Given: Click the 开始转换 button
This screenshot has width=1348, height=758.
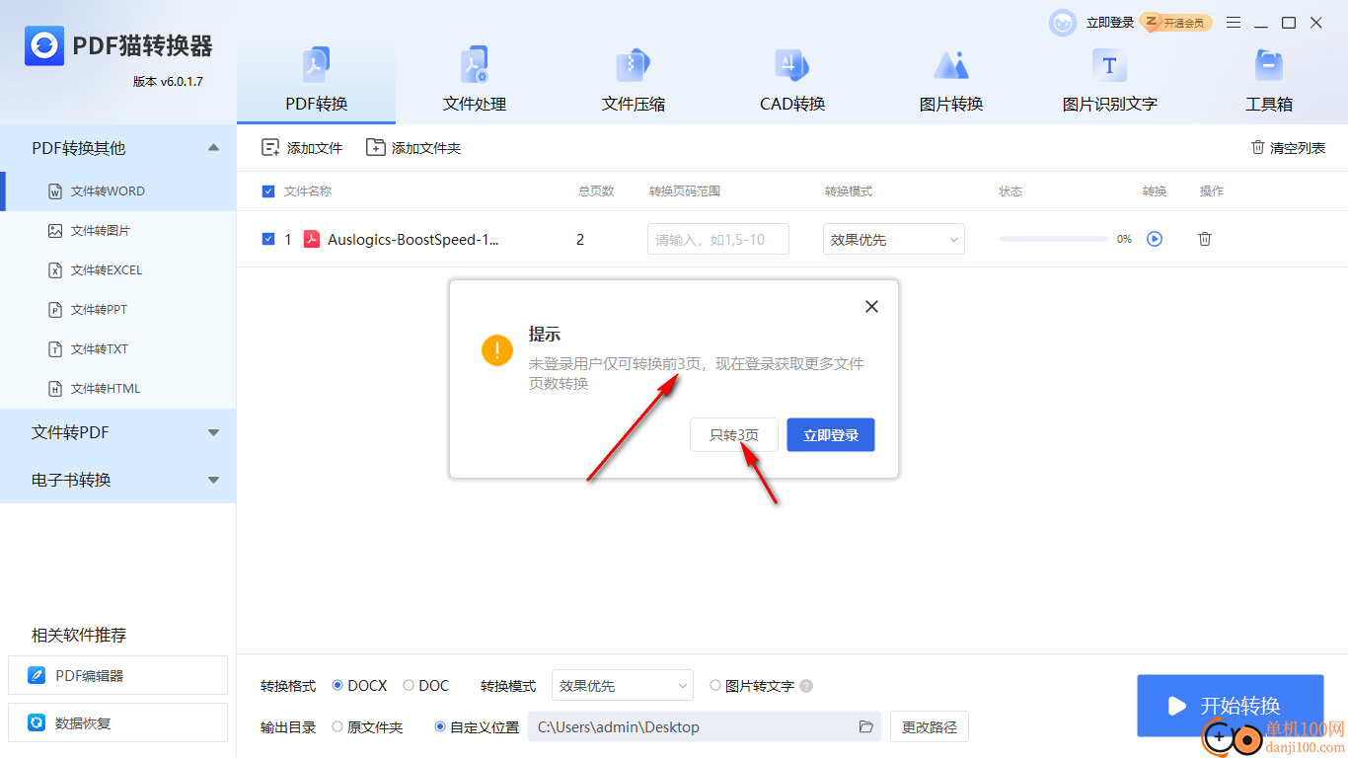Looking at the screenshot, I should 1230,706.
